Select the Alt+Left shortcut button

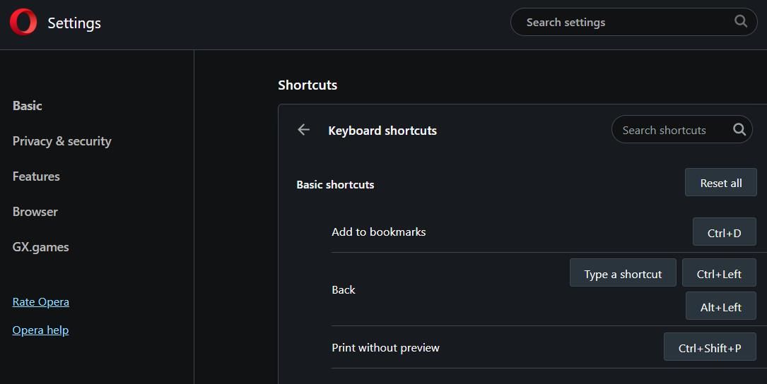point(721,307)
